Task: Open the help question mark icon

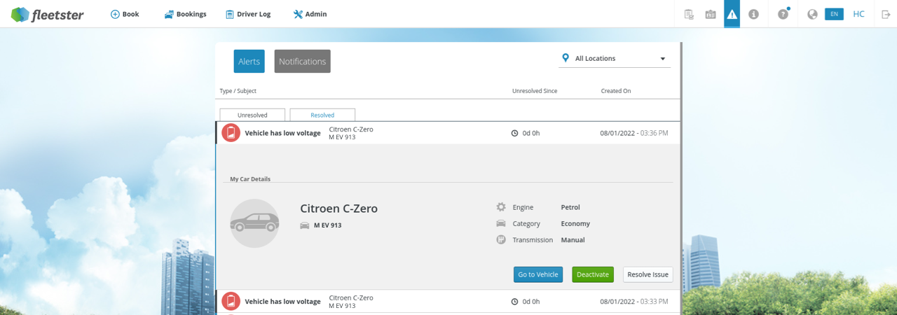Action: 783,14
